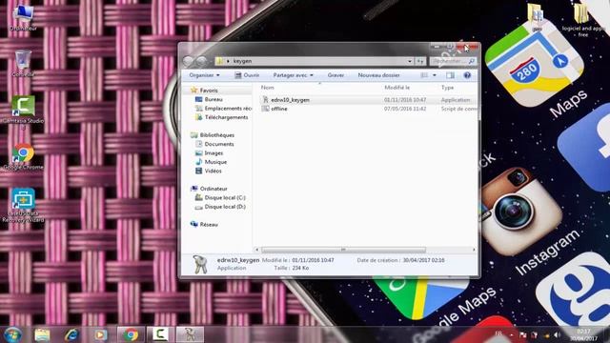Open Vidéos library
The width and height of the screenshot is (610, 343).
pos(213,171)
